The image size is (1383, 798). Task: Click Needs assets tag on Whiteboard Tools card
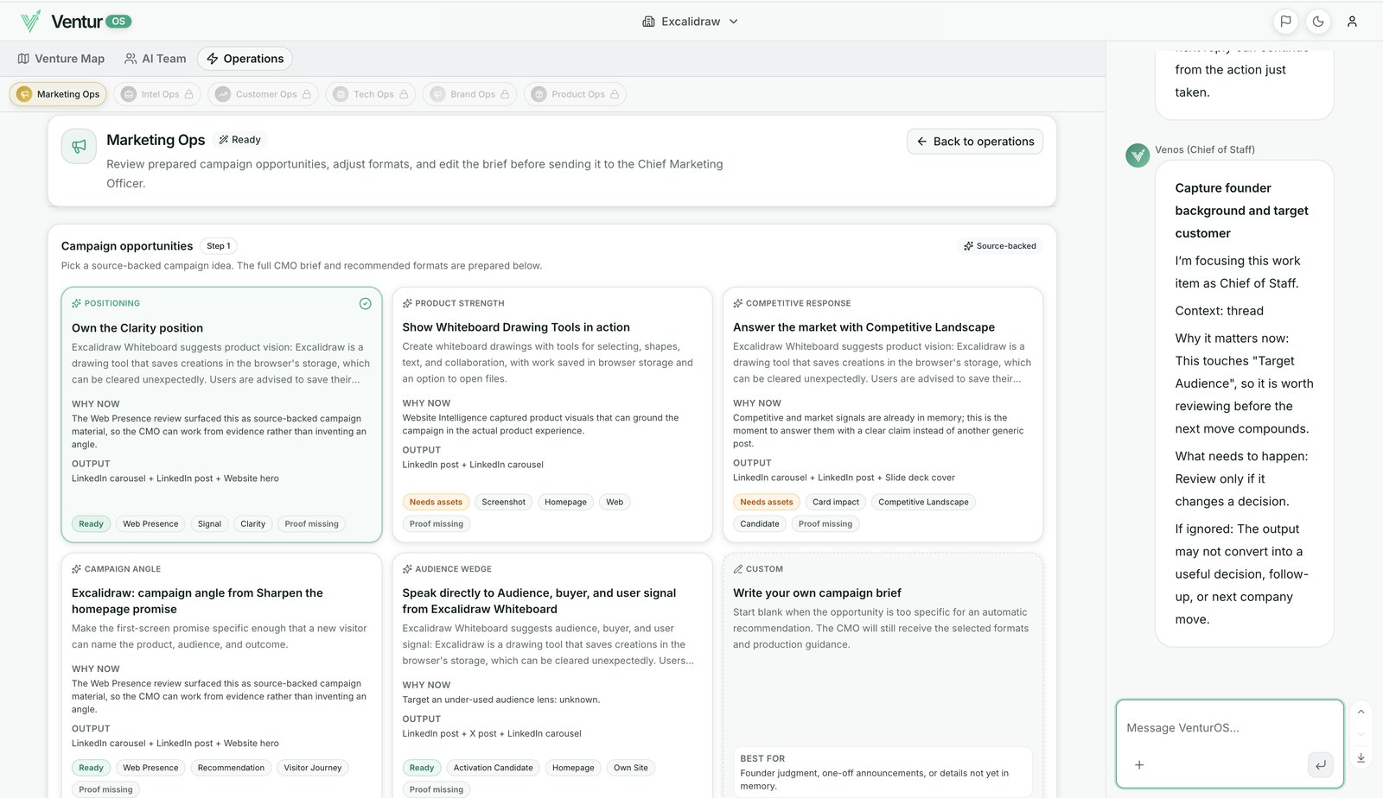coord(436,503)
